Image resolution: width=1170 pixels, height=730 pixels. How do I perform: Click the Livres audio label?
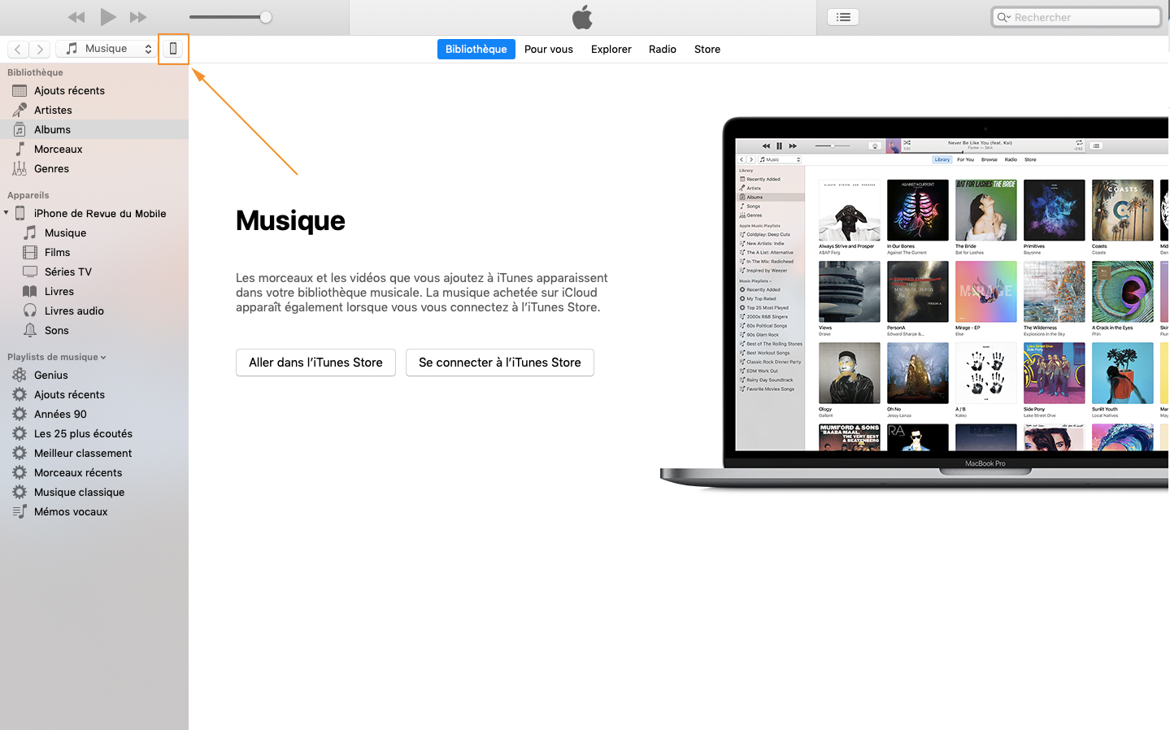point(74,311)
